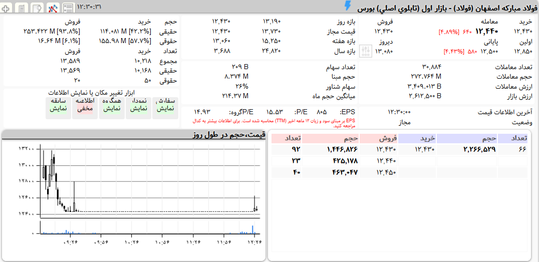The image size is (539, 262).
Task: Click the sell volume 425,178 cell
Action: tap(331, 161)
